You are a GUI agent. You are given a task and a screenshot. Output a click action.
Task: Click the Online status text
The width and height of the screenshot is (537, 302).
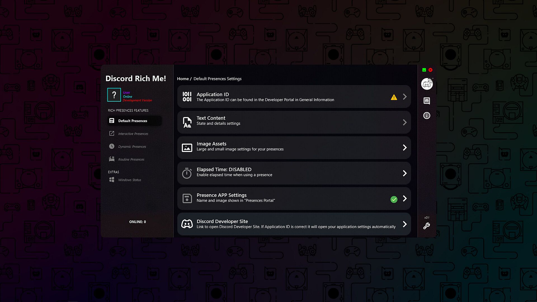click(128, 97)
